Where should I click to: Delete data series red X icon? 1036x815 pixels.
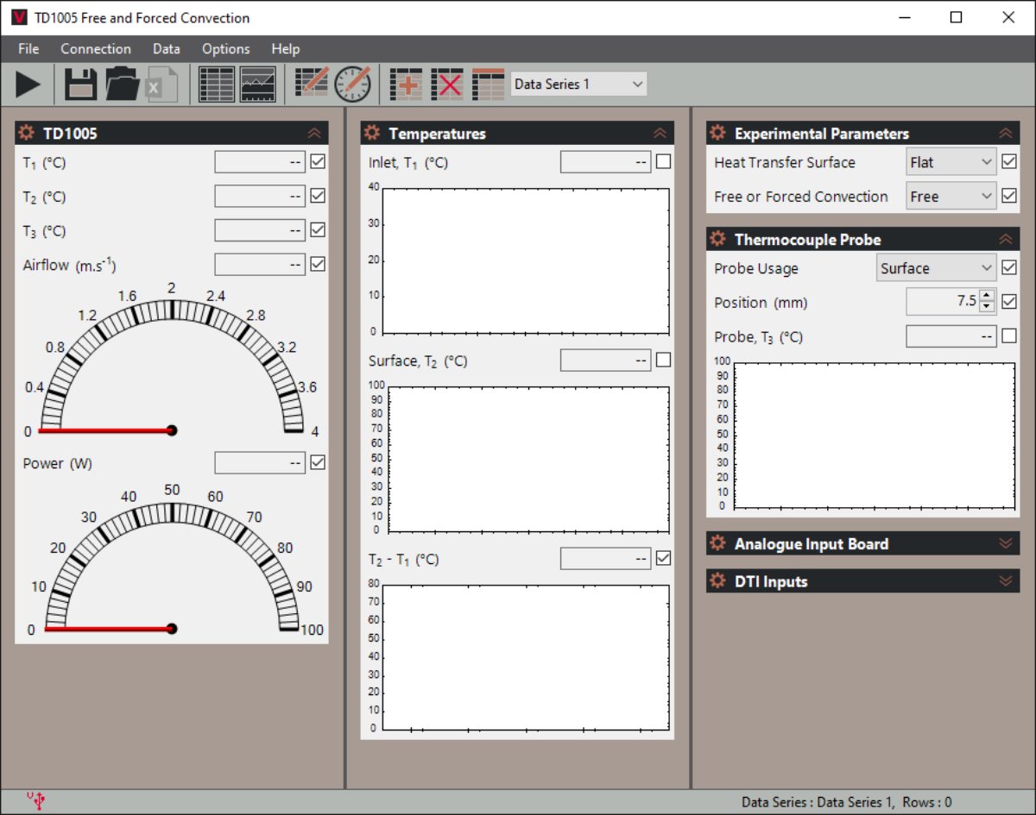[447, 85]
